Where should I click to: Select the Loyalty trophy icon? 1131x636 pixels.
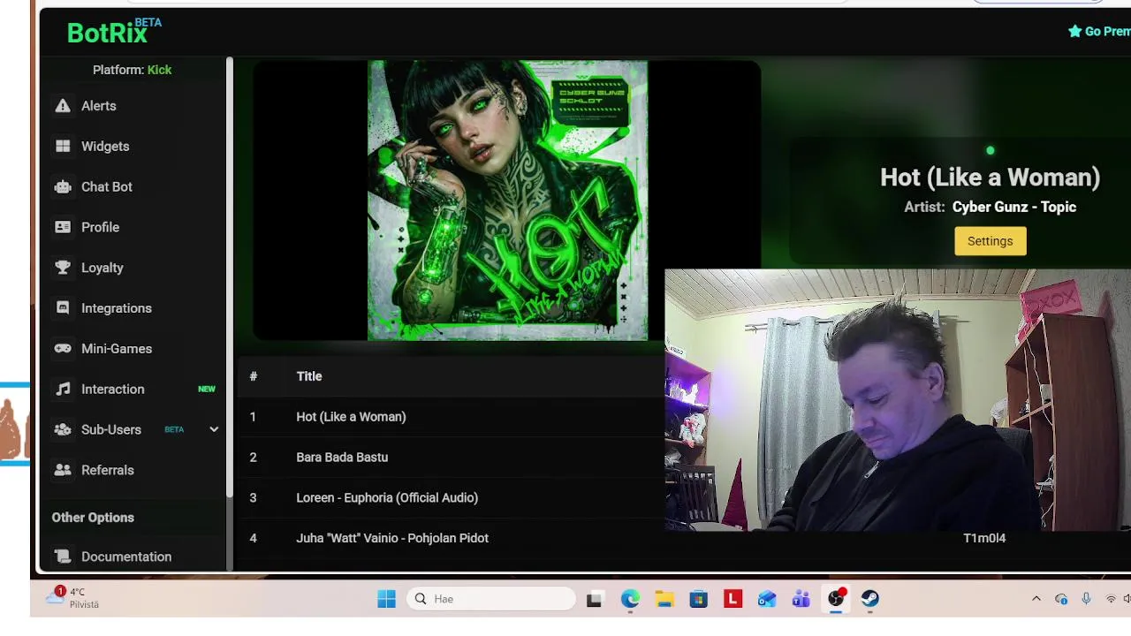[x=63, y=268]
